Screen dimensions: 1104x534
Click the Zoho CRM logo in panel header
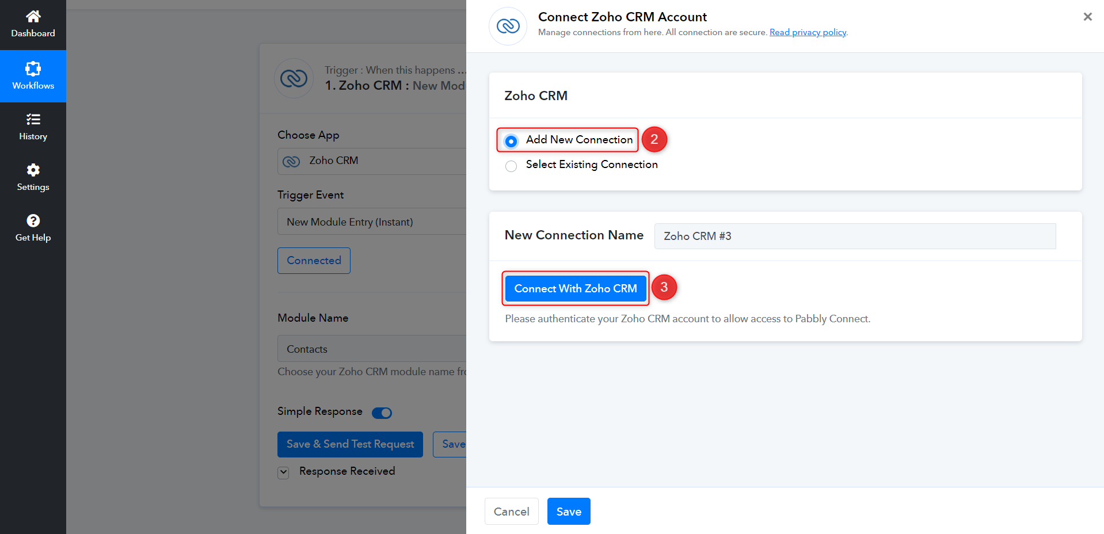(508, 26)
